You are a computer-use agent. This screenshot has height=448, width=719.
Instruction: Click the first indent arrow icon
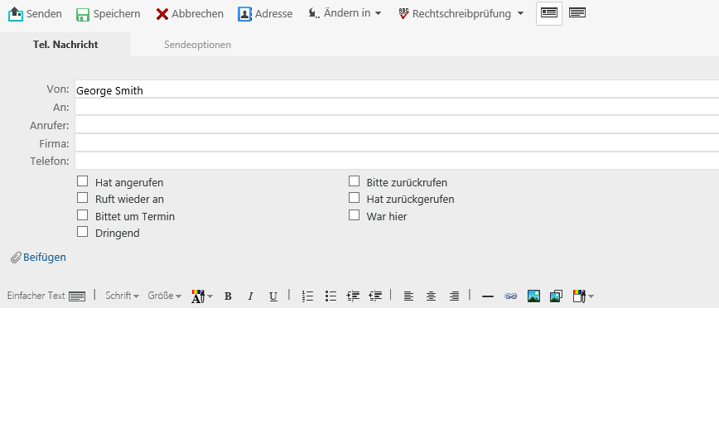tap(353, 296)
